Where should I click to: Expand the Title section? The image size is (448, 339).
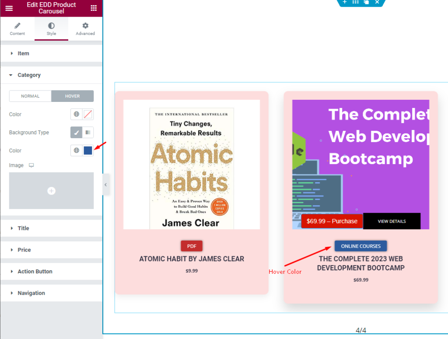52,228
